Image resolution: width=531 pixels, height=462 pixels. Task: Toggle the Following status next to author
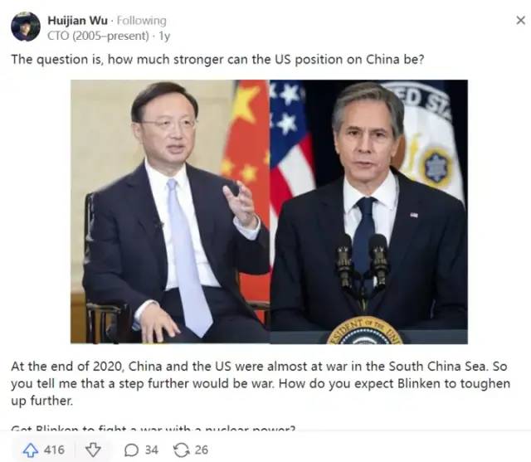[142, 21]
